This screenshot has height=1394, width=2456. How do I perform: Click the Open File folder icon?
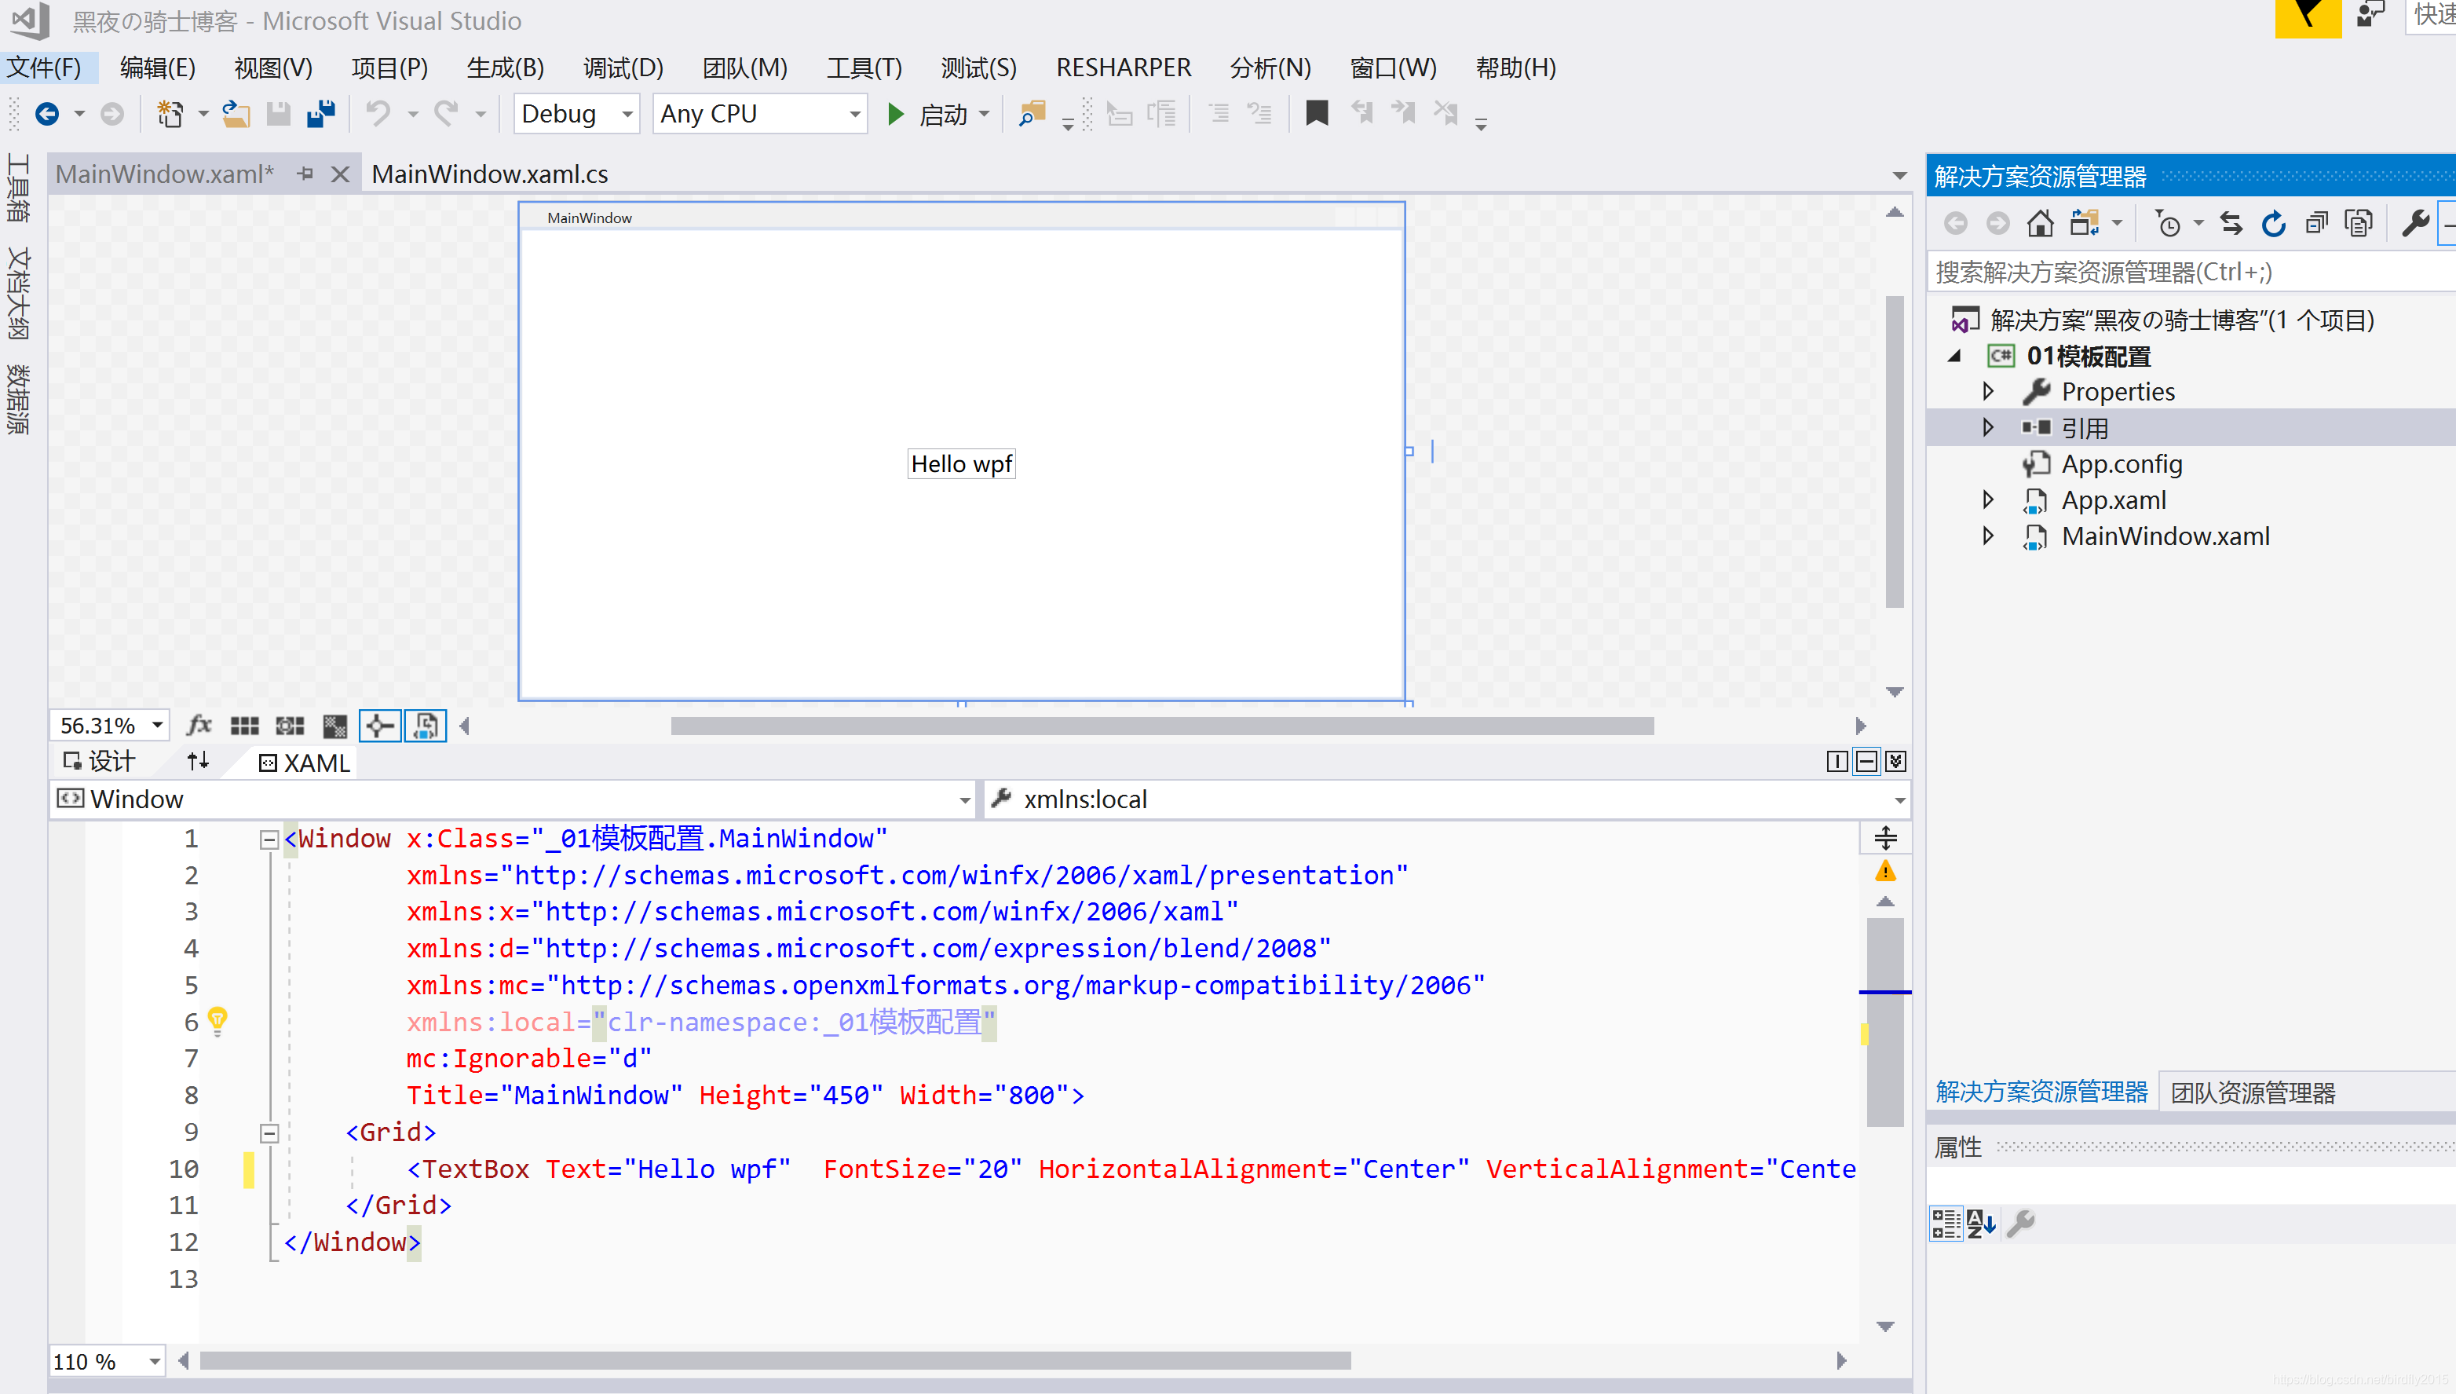coord(236,114)
